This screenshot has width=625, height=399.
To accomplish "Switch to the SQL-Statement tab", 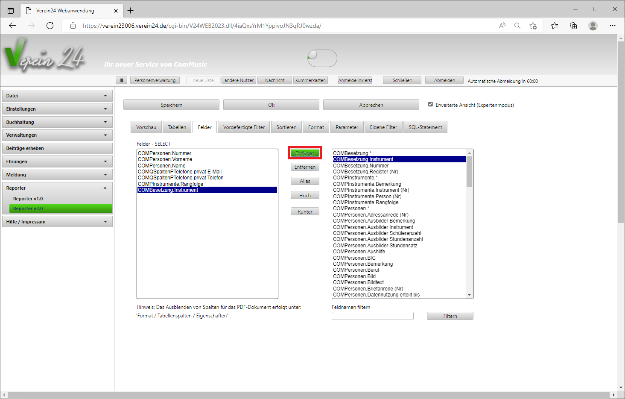I will tap(425, 127).
